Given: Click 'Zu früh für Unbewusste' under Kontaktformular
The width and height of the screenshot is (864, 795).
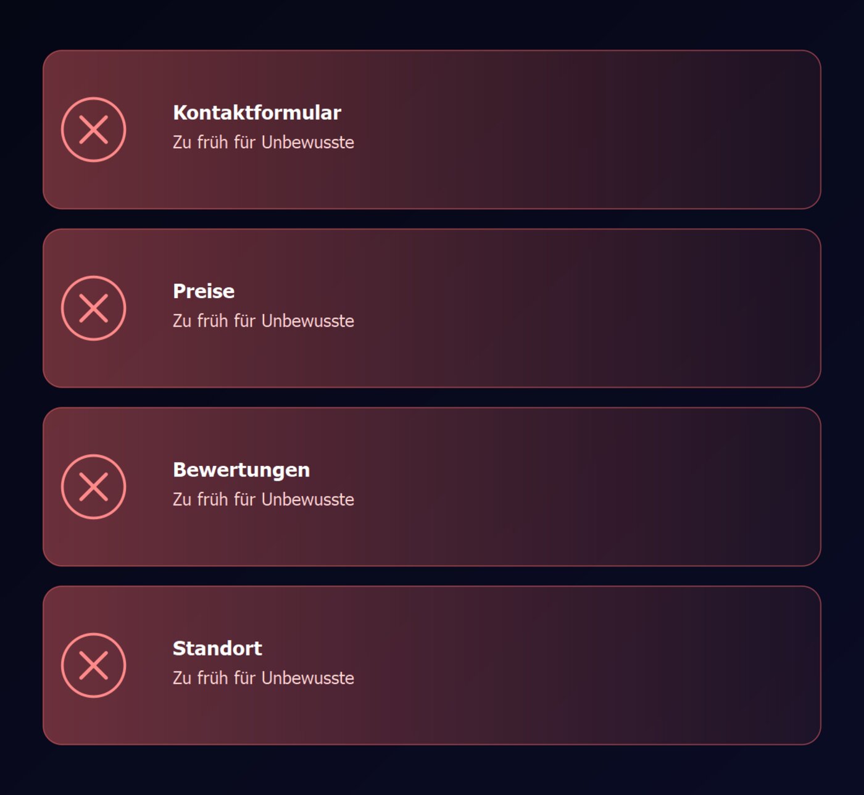Looking at the screenshot, I should click(x=264, y=142).
